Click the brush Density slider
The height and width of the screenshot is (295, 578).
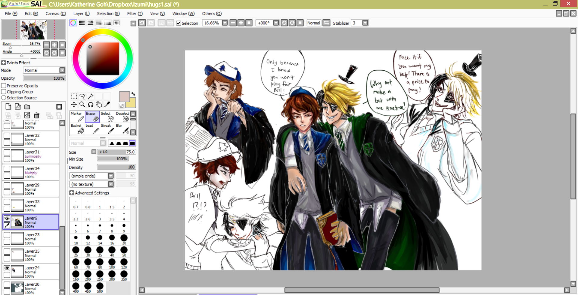click(117, 167)
